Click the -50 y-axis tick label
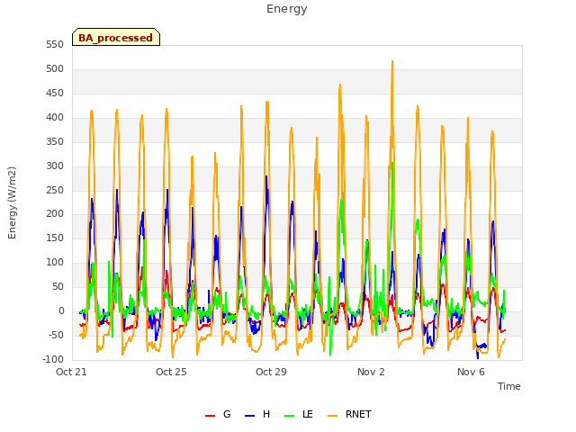The image size is (576, 432). pos(56,336)
